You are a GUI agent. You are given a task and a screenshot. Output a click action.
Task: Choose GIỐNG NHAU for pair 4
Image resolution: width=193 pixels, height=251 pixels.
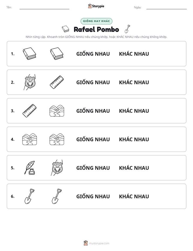click(x=93, y=139)
